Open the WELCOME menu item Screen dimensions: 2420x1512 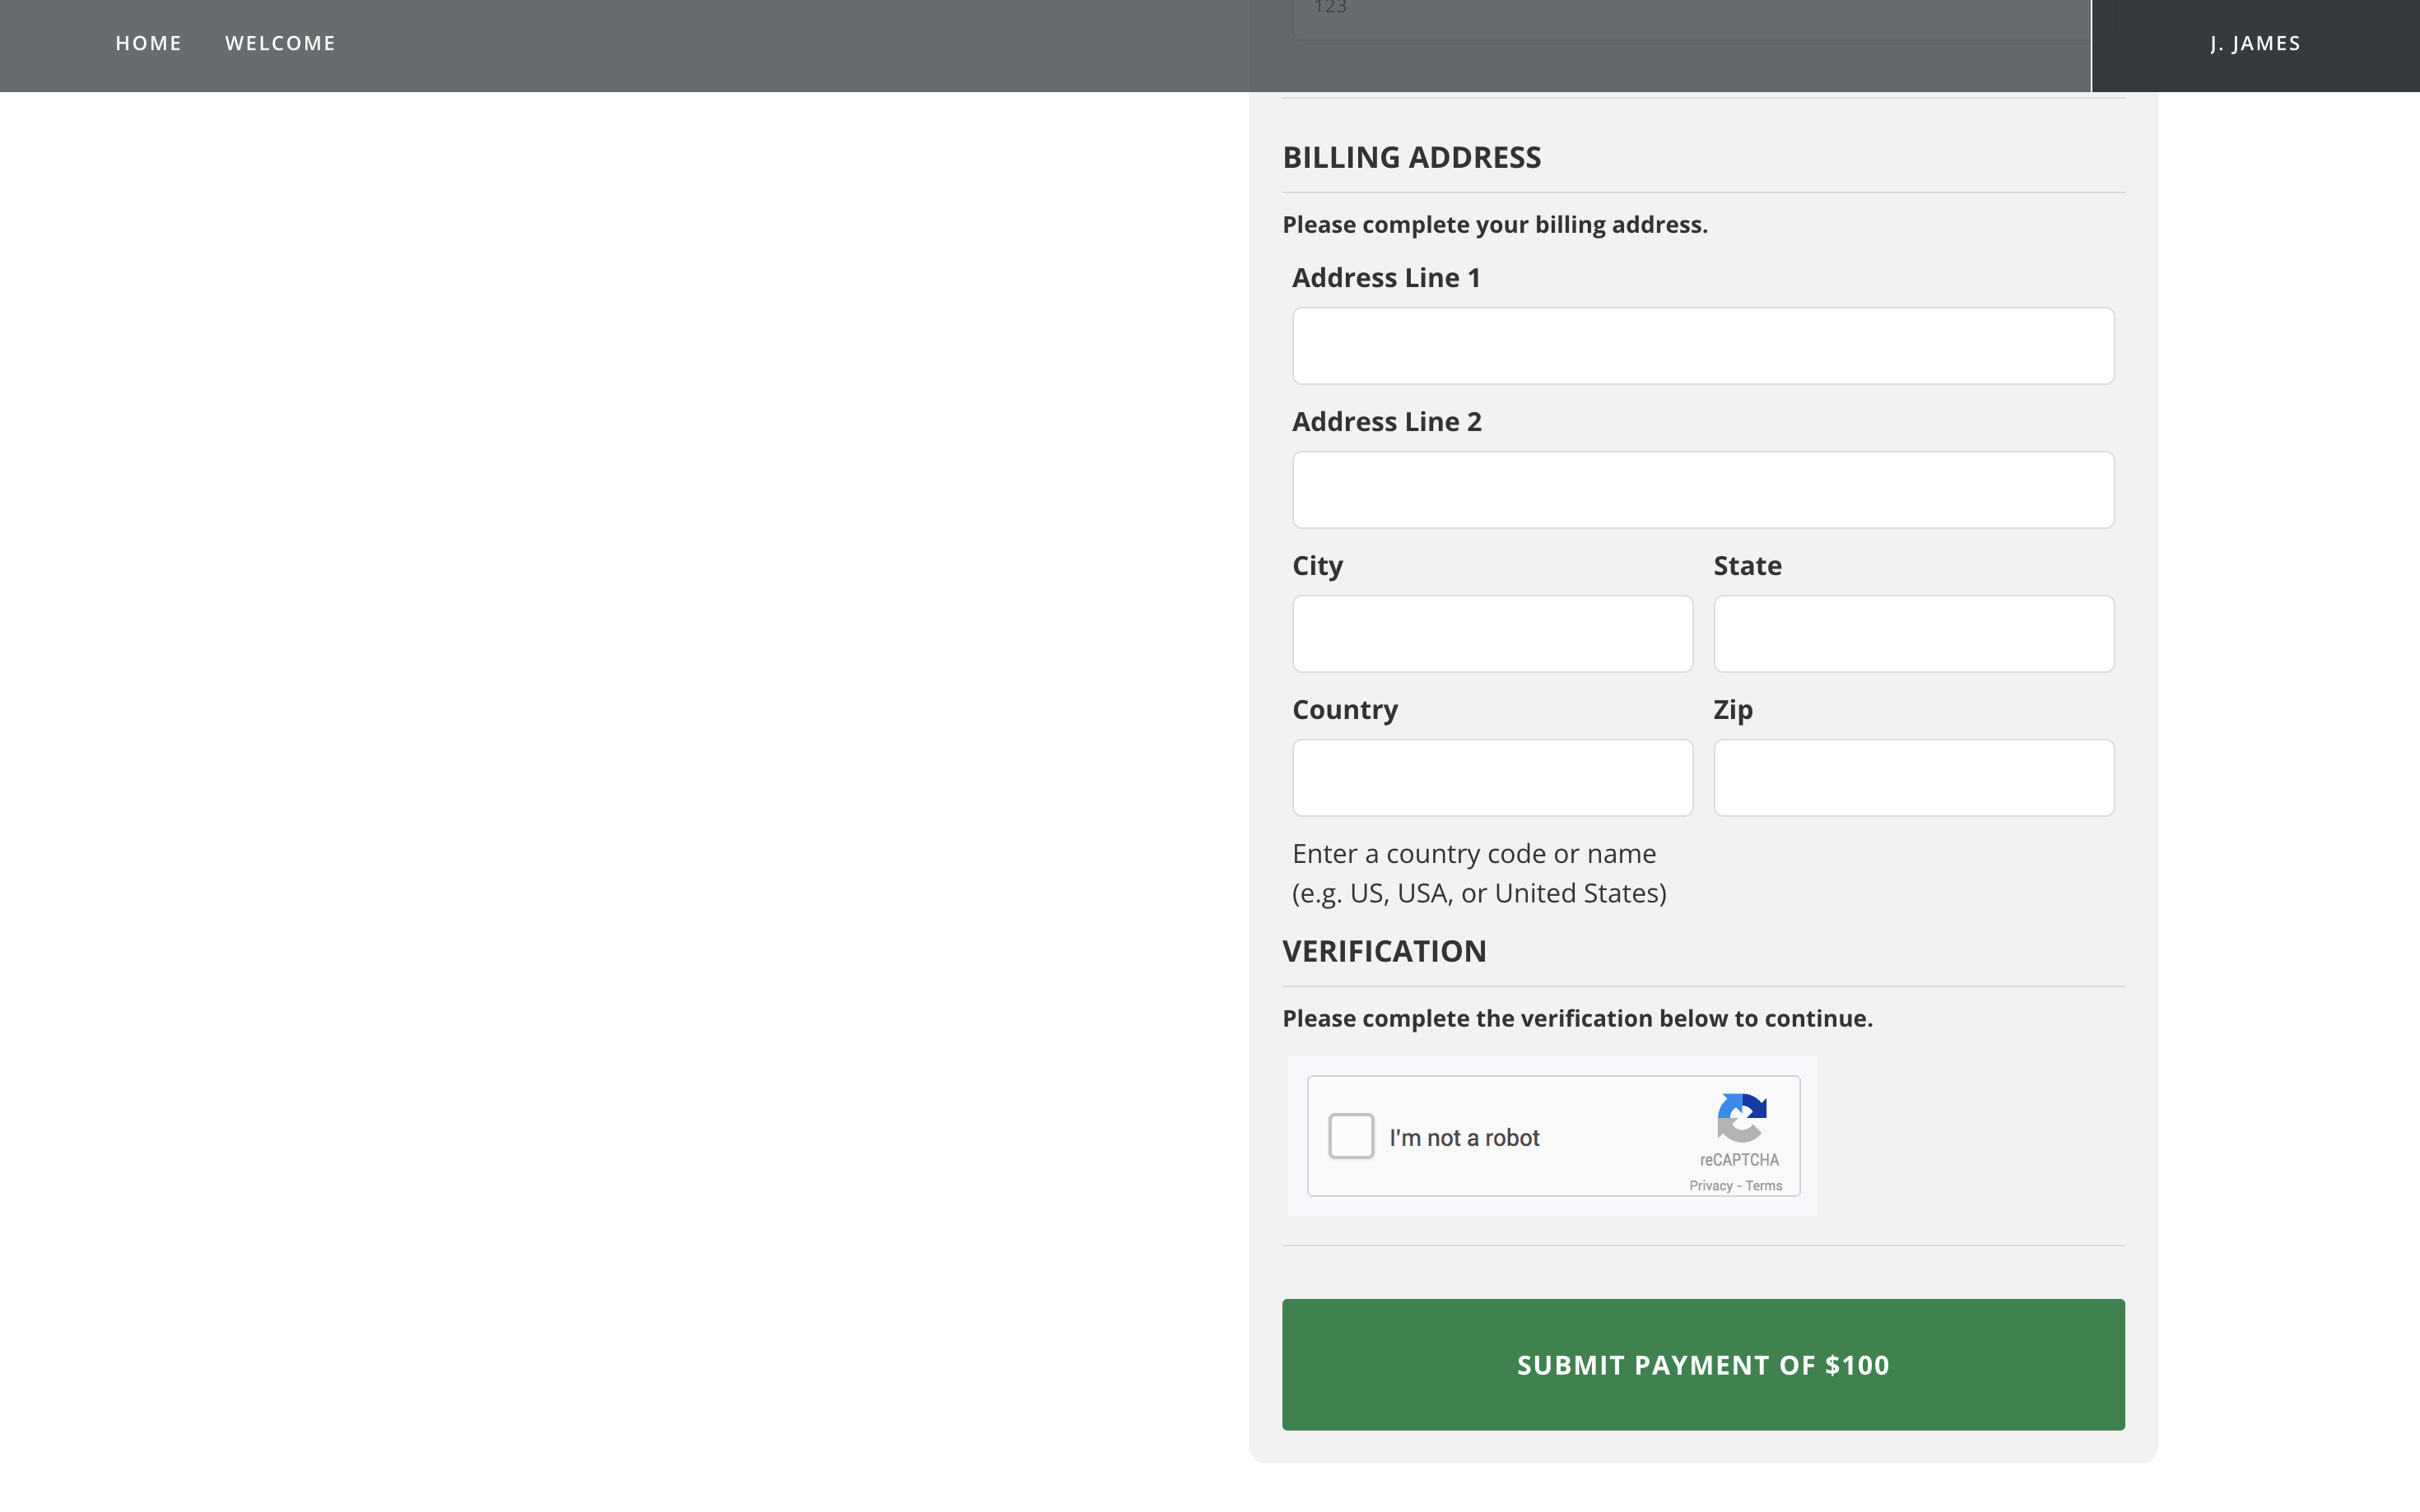pyautogui.click(x=280, y=43)
